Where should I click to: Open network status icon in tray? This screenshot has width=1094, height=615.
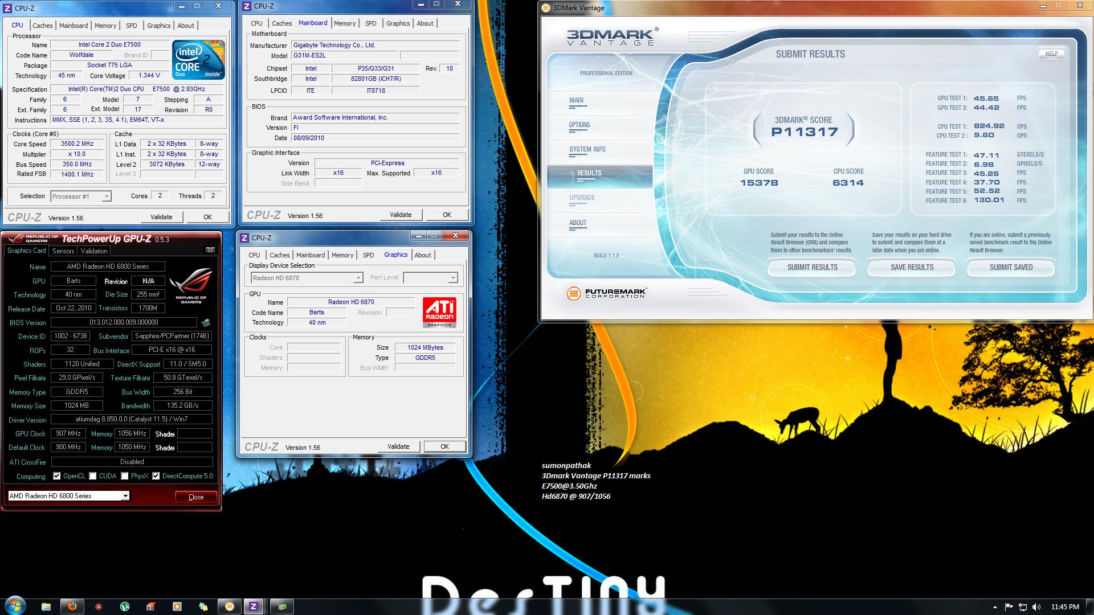click(1023, 607)
